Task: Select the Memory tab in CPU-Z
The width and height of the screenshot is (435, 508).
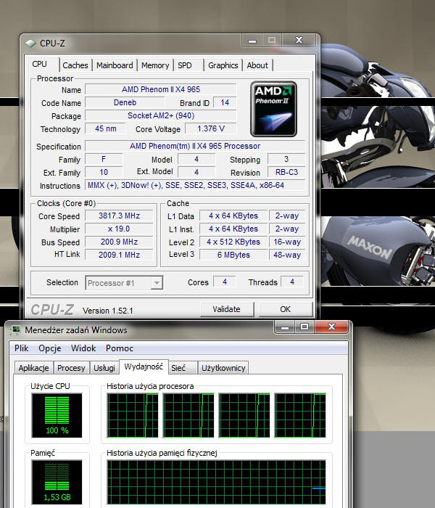Action: click(155, 65)
